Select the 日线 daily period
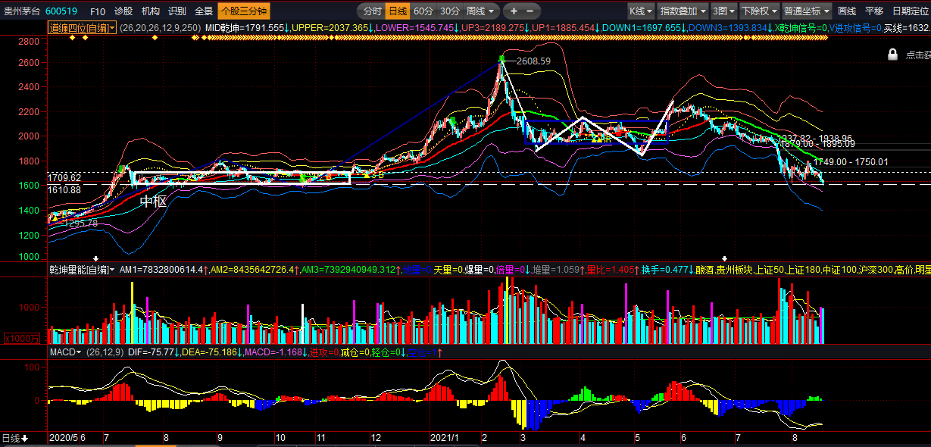The image size is (931, 447). (397, 11)
